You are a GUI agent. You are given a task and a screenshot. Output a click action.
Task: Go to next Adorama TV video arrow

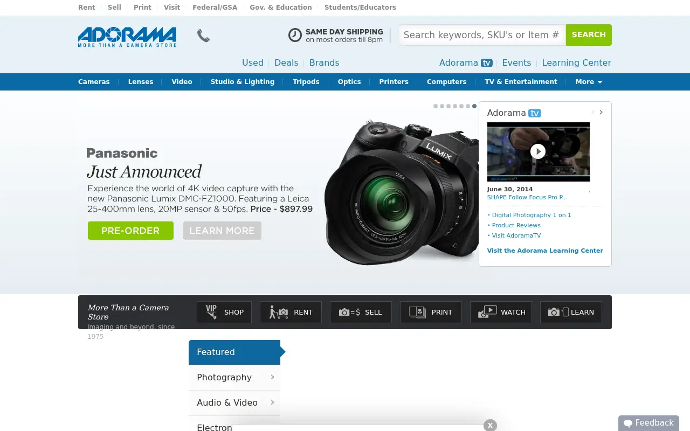click(x=601, y=112)
